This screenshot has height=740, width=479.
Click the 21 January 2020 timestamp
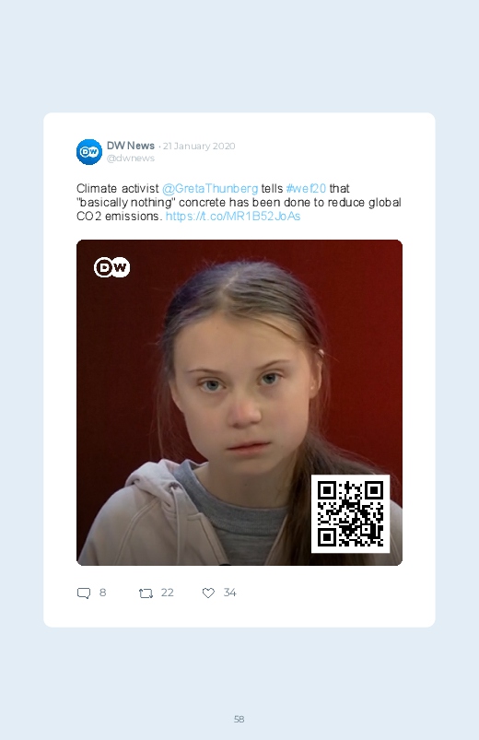[199, 147]
